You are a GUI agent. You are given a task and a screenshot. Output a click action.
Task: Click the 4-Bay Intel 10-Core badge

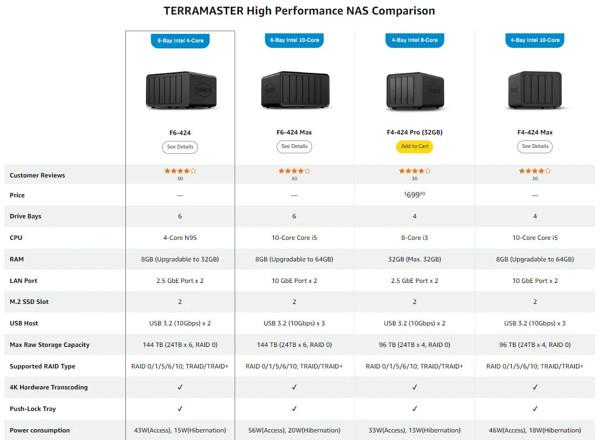pyautogui.click(x=534, y=40)
